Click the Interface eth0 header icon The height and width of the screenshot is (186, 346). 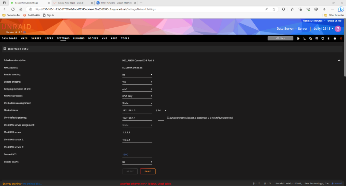(5, 49)
